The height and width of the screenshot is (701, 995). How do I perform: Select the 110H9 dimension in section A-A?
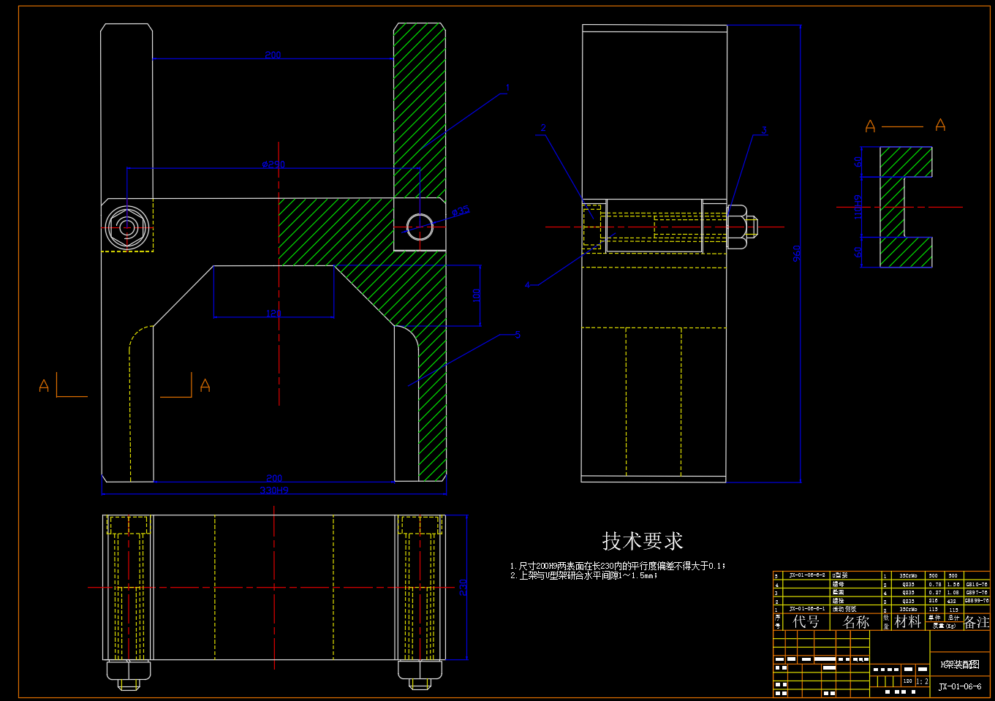point(858,207)
